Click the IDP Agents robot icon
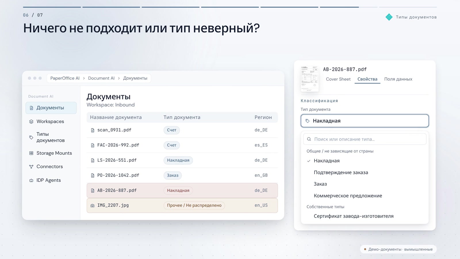This screenshot has width=460, height=259. 31,180
